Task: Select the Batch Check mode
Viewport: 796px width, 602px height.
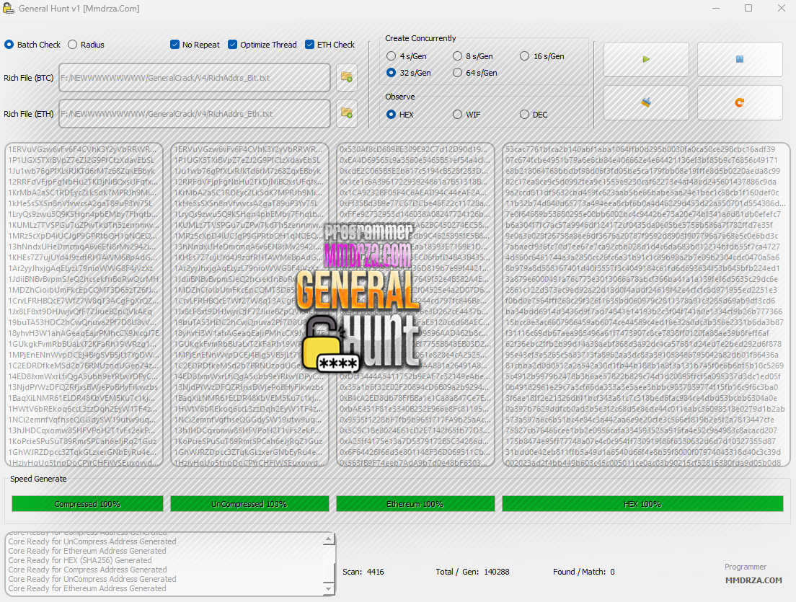Action: pos(32,45)
